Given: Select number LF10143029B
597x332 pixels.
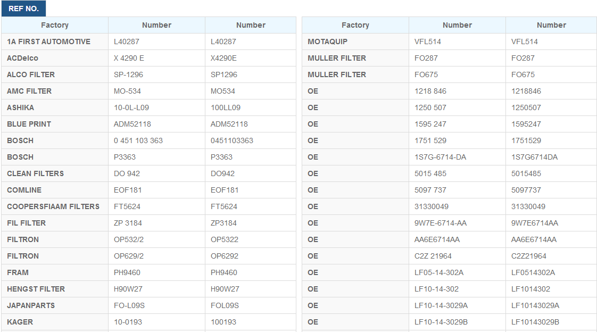Looking at the screenshot, I should tap(535, 322).
